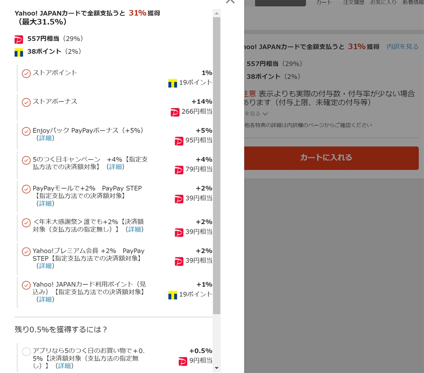Click 内訳を見る link on background page

402,46
